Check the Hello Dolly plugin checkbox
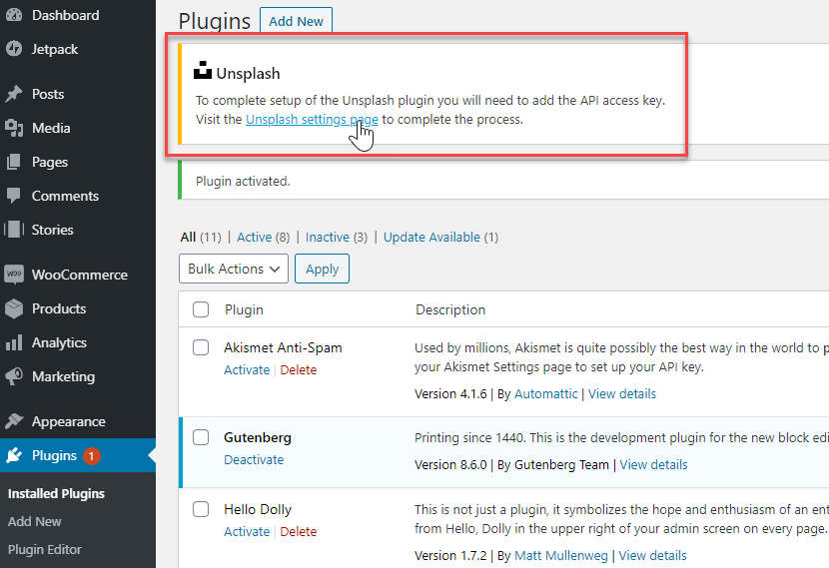This screenshot has height=568, width=829. (201, 509)
